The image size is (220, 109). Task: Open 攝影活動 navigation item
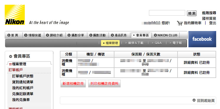click(x=99, y=35)
